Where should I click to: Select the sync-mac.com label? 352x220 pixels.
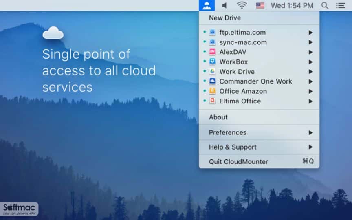pyautogui.click(x=243, y=42)
